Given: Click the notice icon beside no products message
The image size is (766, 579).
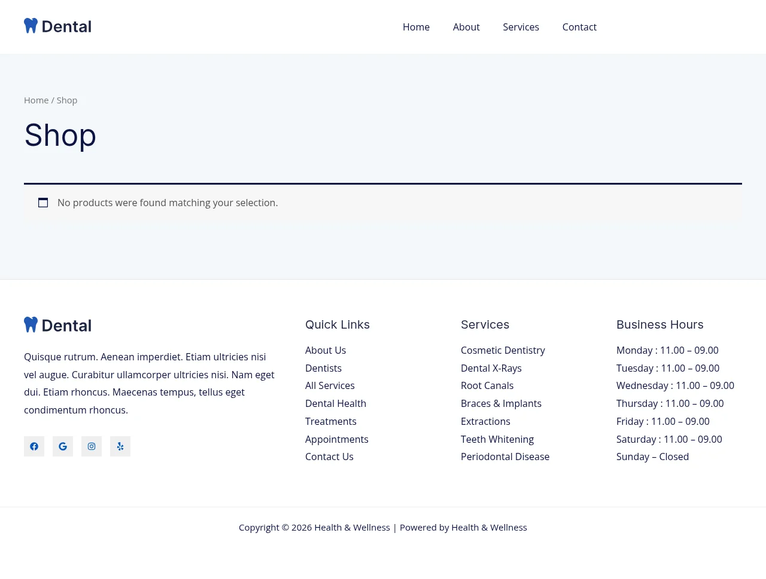Looking at the screenshot, I should (43, 203).
